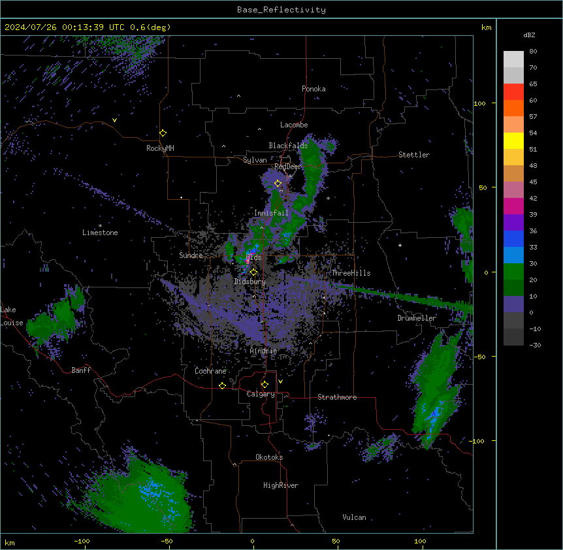Pick the dark blue swatch between 36 and 33
Image resolution: width=563 pixels, height=550 pixels.
point(513,238)
